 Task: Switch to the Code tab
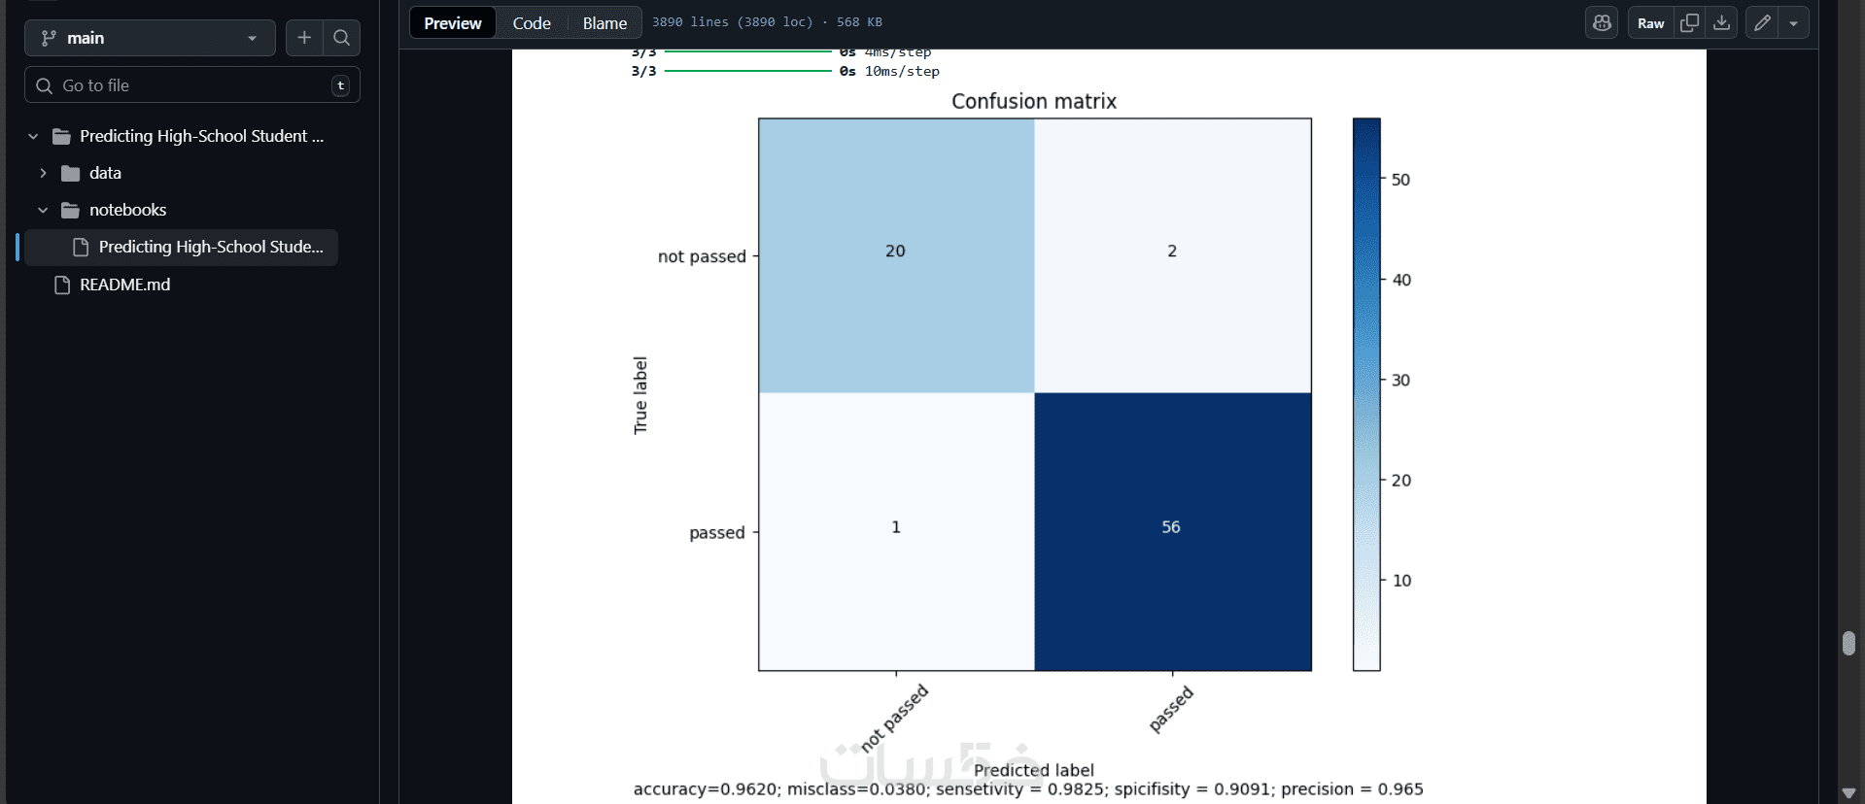tap(532, 23)
